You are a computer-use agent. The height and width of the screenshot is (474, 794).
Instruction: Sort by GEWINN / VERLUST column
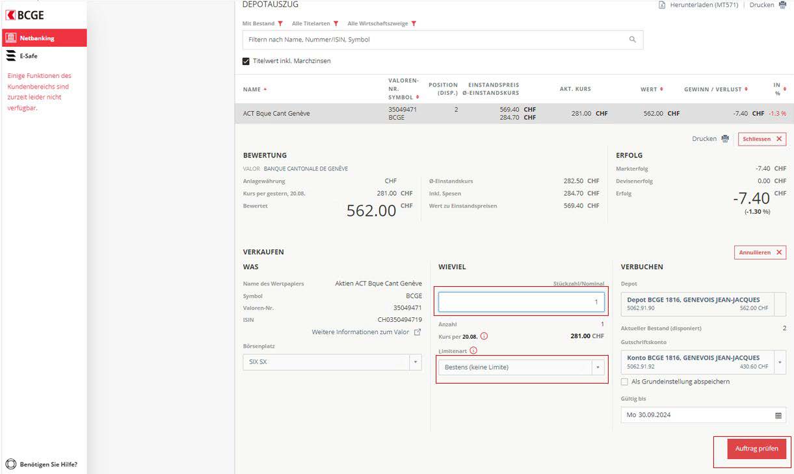point(716,89)
